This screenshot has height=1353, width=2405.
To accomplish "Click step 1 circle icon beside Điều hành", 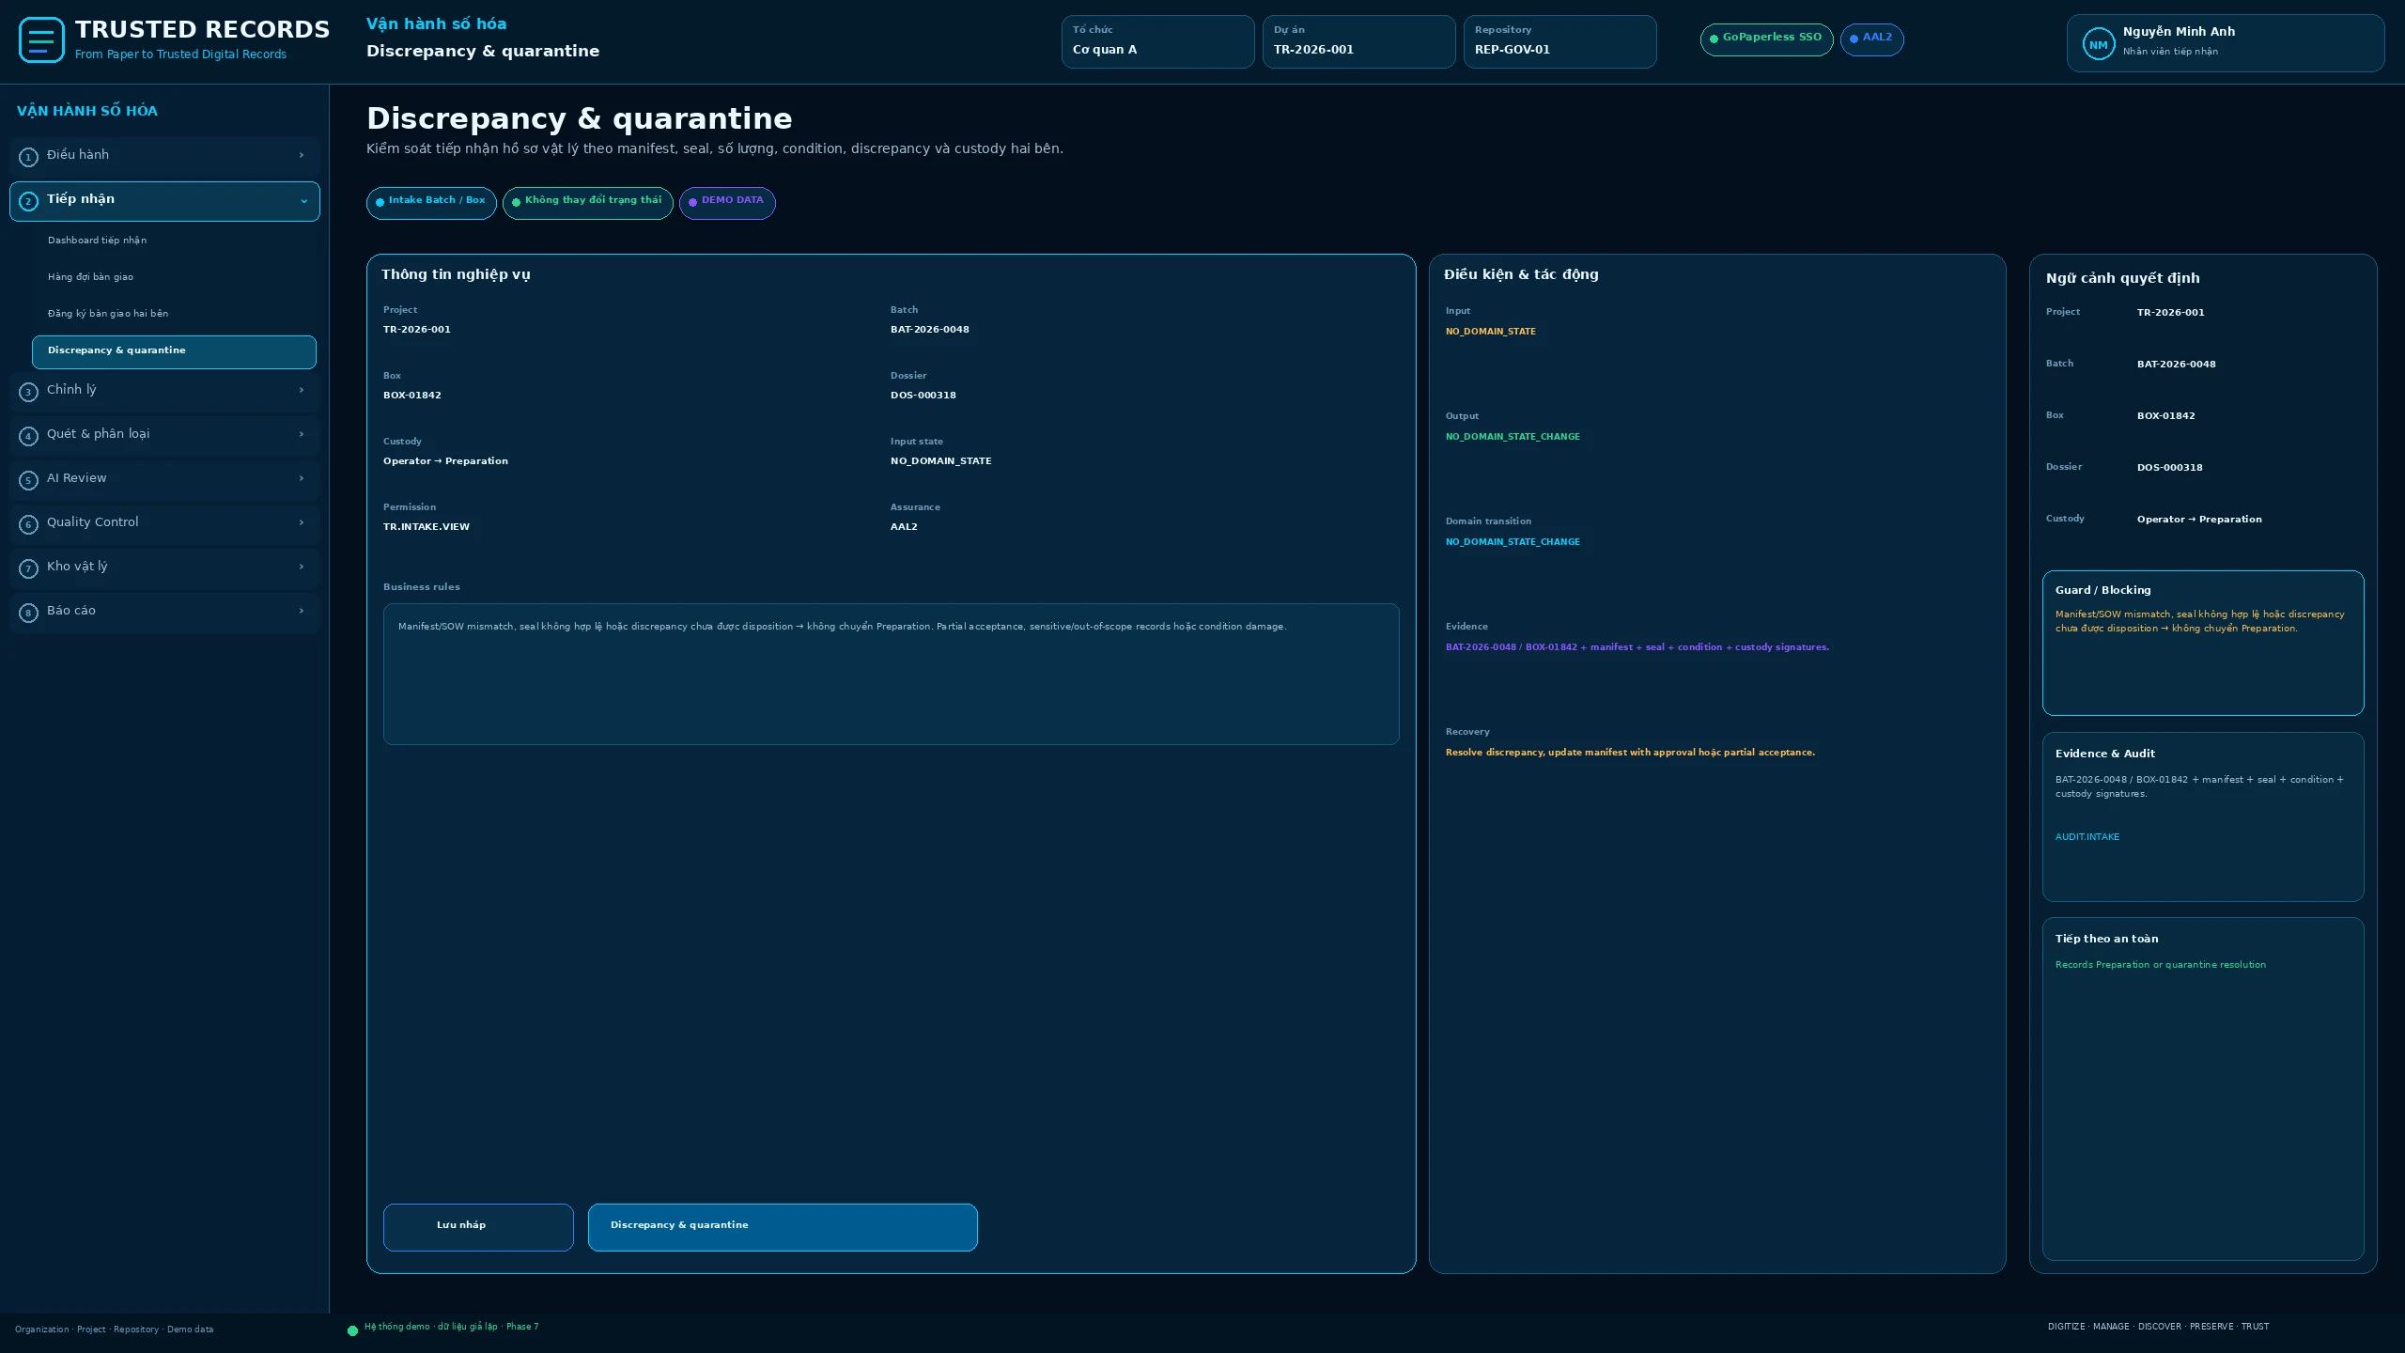I will tap(28, 157).
